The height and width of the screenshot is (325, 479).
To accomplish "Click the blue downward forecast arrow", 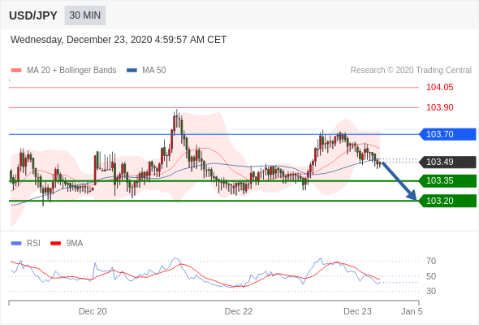I will coord(399,181).
